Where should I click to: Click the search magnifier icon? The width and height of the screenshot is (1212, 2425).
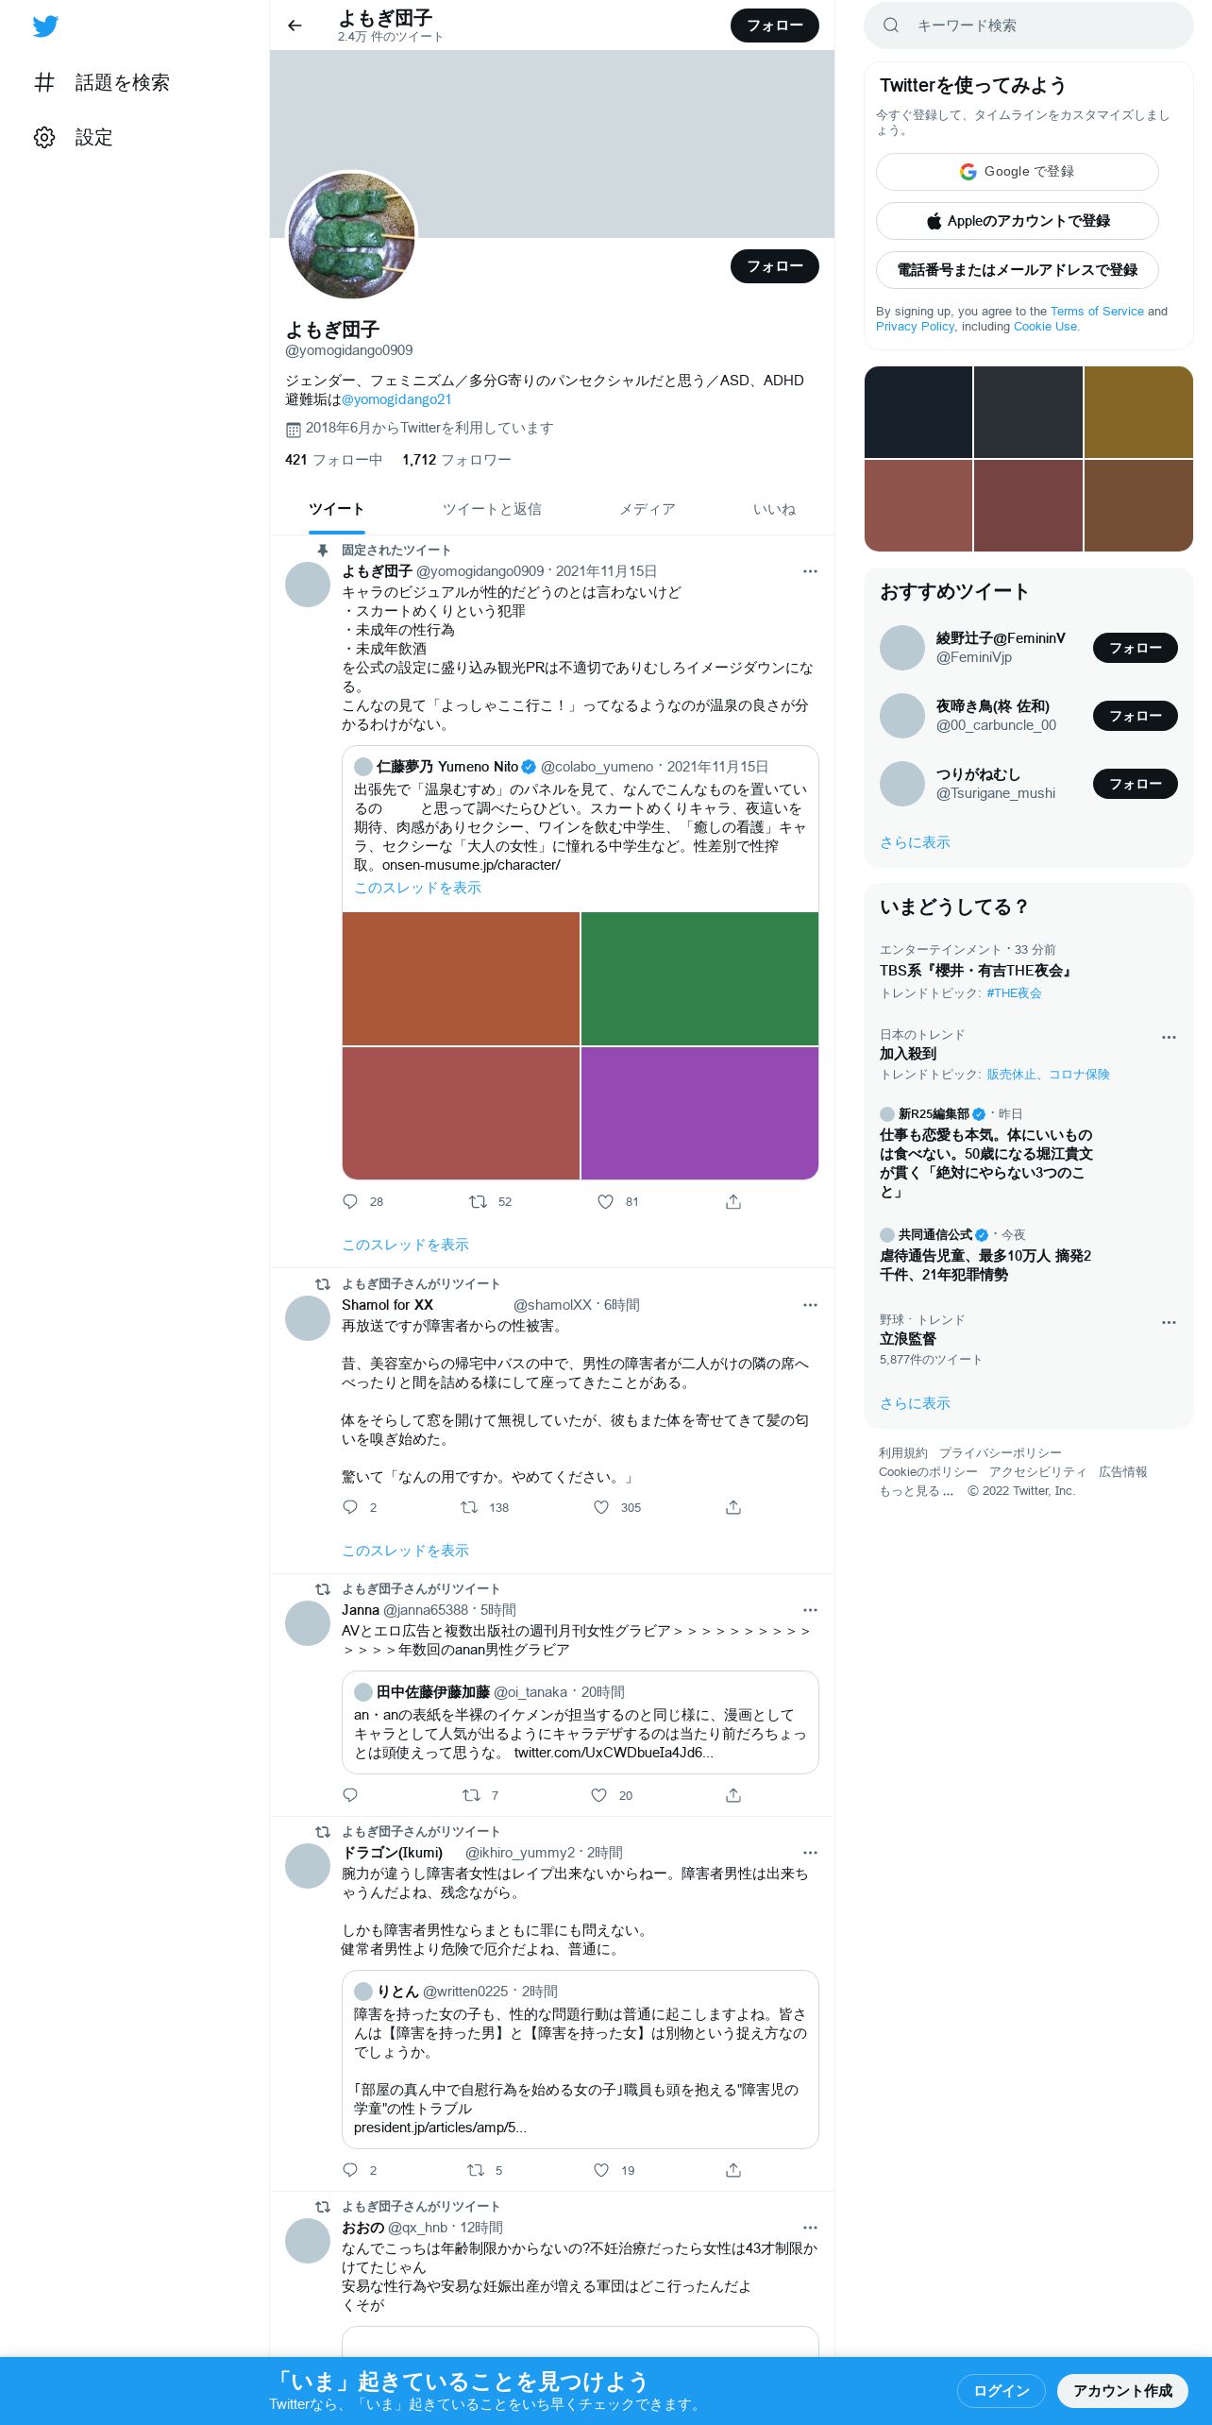tap(890, 25)
